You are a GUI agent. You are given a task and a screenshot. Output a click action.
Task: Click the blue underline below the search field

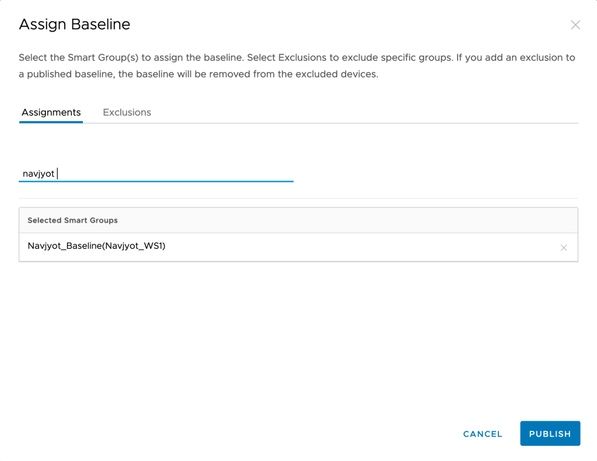[x=156, y=181]
